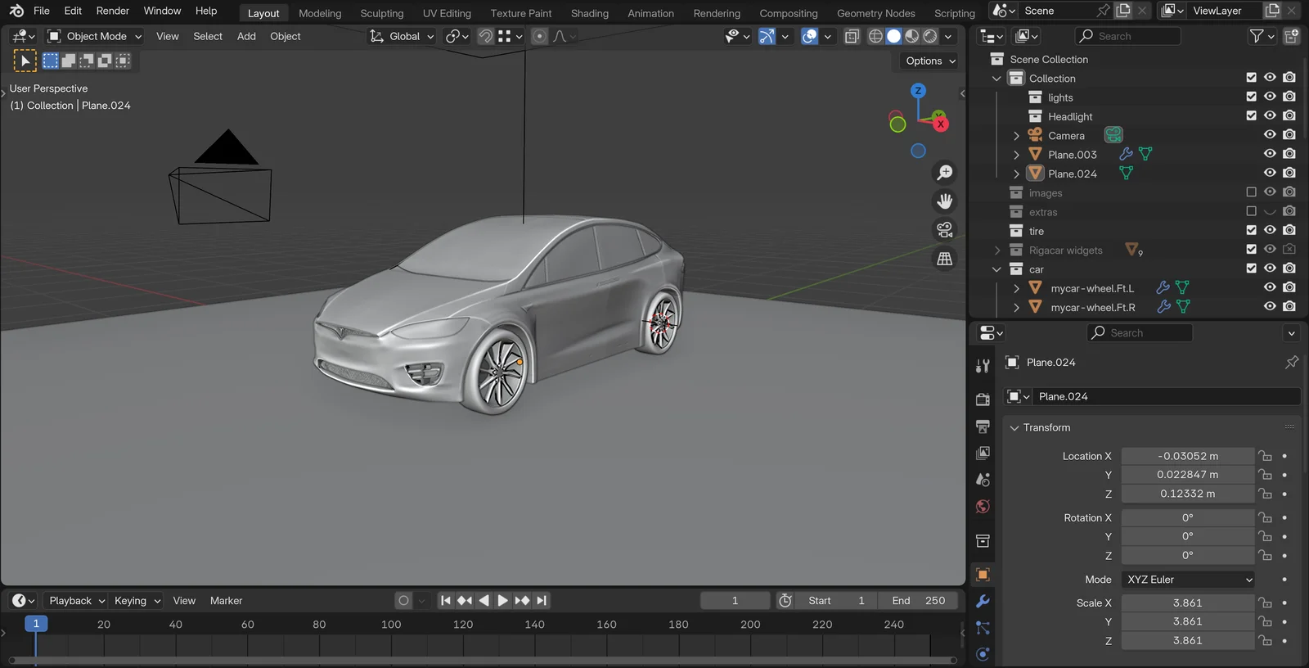Image resolution: width=1309 pixels, height=668 pixels.
Task: Open the Options dropdown
Action: (x=930, y=61)
